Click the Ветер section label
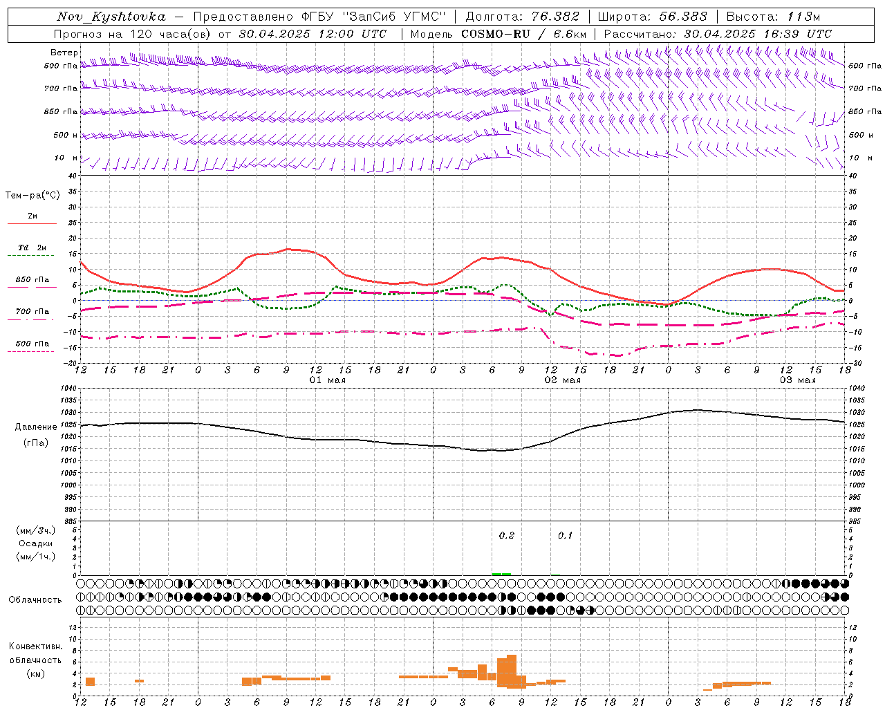This screenshot has height=708, width=885. [x=64, y=53]
